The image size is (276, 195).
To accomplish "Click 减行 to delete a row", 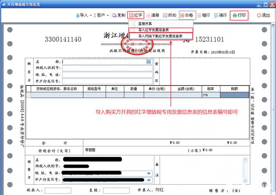I will [x=220, y=15].
